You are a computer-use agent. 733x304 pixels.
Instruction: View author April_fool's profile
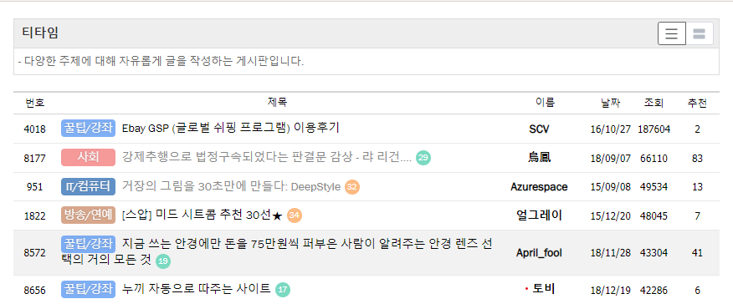coord(539,253)
